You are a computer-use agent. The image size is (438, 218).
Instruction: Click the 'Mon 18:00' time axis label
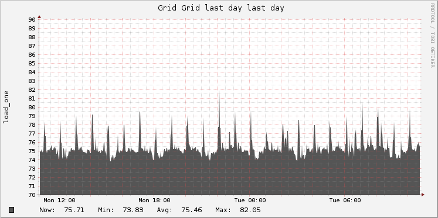click(154, 200)
